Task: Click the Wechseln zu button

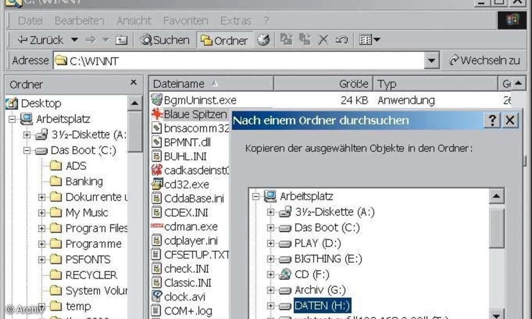Action: pos(484,61)
